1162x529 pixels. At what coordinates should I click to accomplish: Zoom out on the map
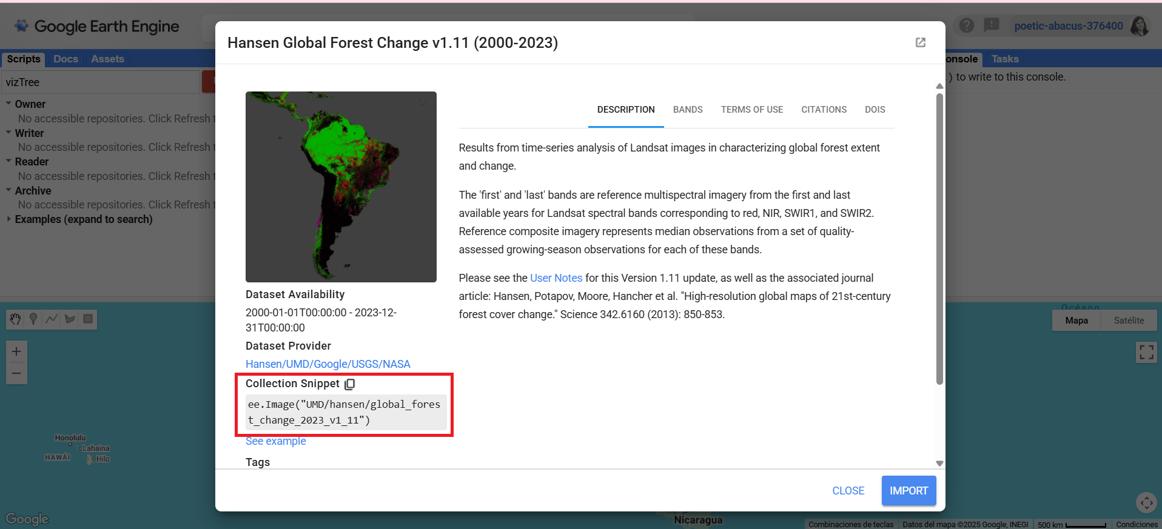16,373
